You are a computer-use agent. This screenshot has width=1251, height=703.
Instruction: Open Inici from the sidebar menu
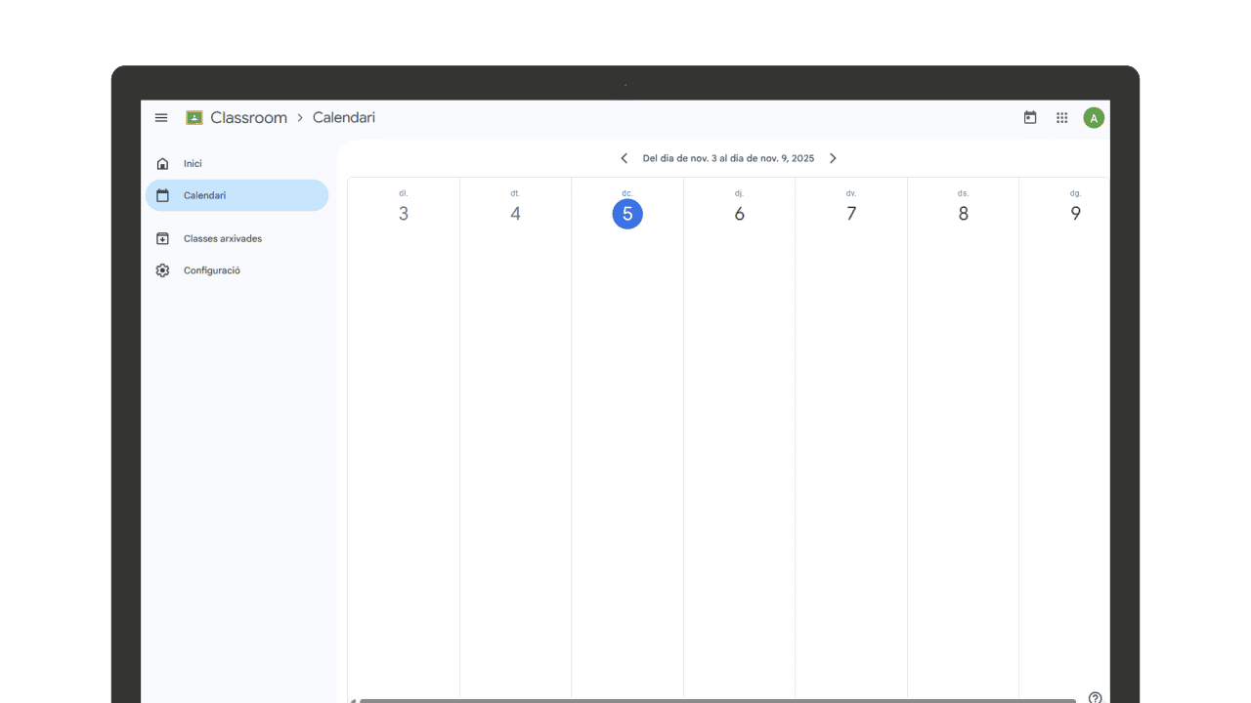(193, 163)
